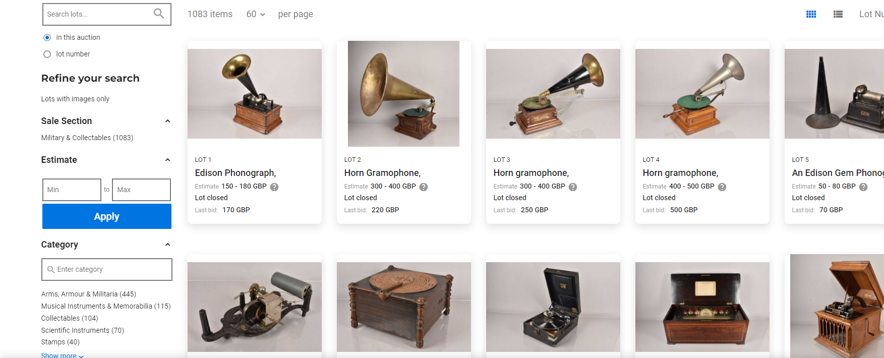Click help icon beside Lot 1 estimate
The width and height of the screenshot is (884, 358).
[x=274, y=187]
